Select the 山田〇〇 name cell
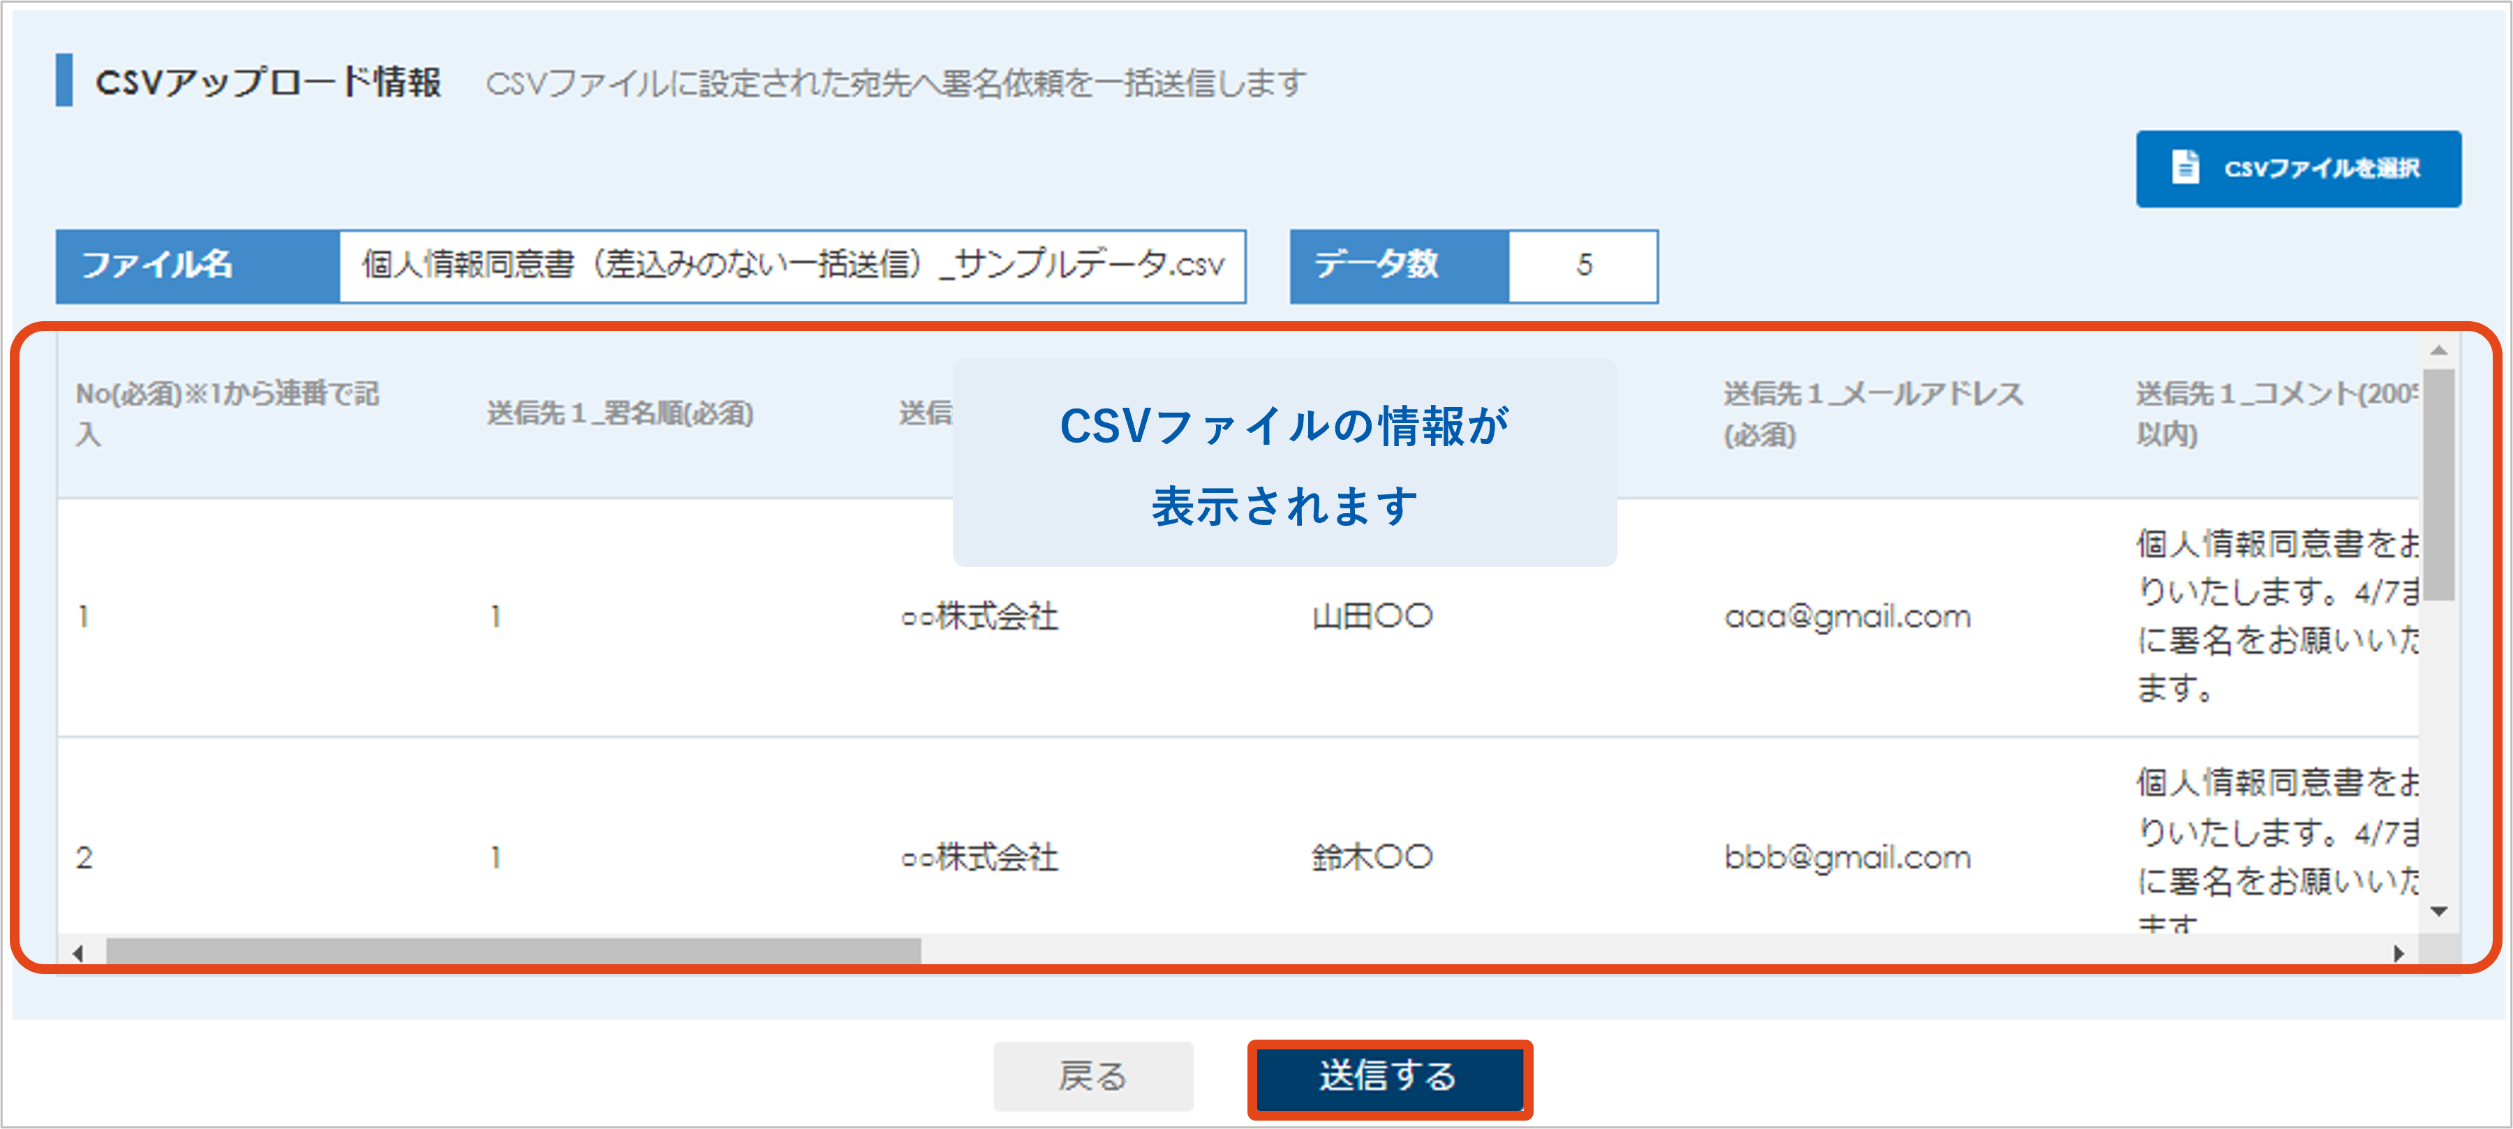2513x1129 pixels. coord(1371,617)
